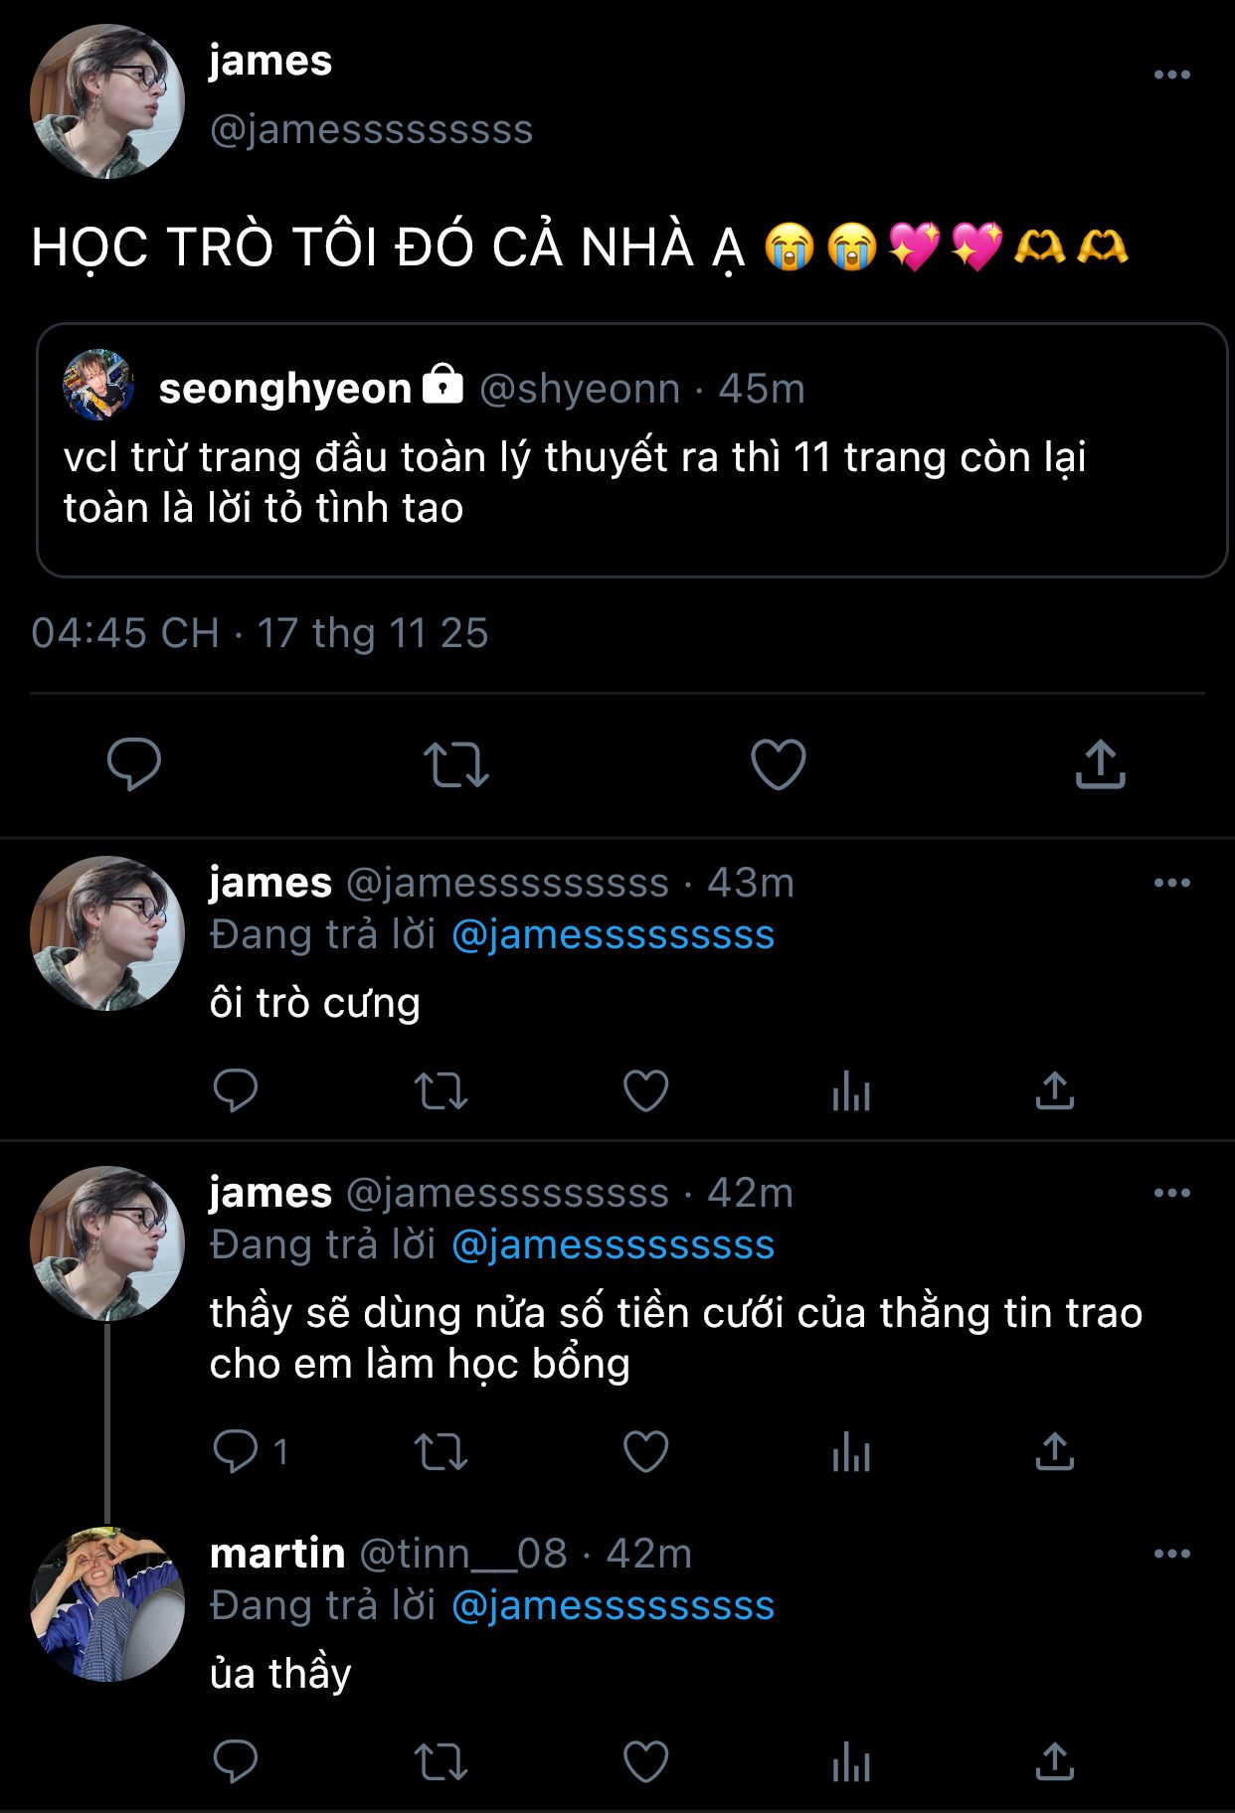Share martin's "ủa thầy" reply
Screen dimensions: 1235x1813
(x=1054, y=1762)
